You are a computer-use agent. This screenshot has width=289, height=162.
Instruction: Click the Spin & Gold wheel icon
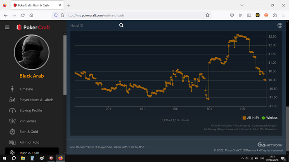point(12,132)
